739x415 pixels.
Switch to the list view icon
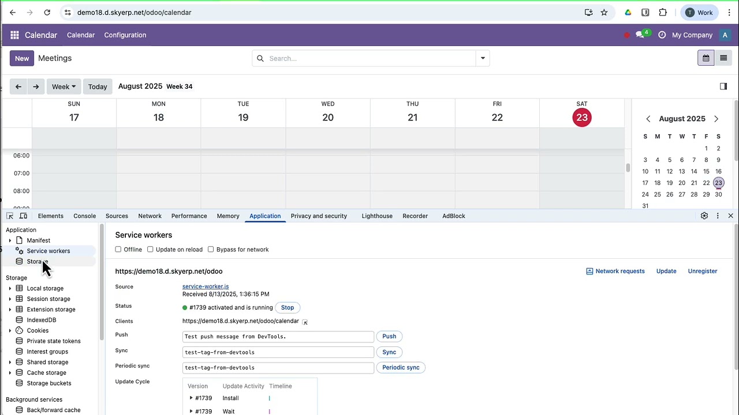pyautogui.click(x=723, y=58)
